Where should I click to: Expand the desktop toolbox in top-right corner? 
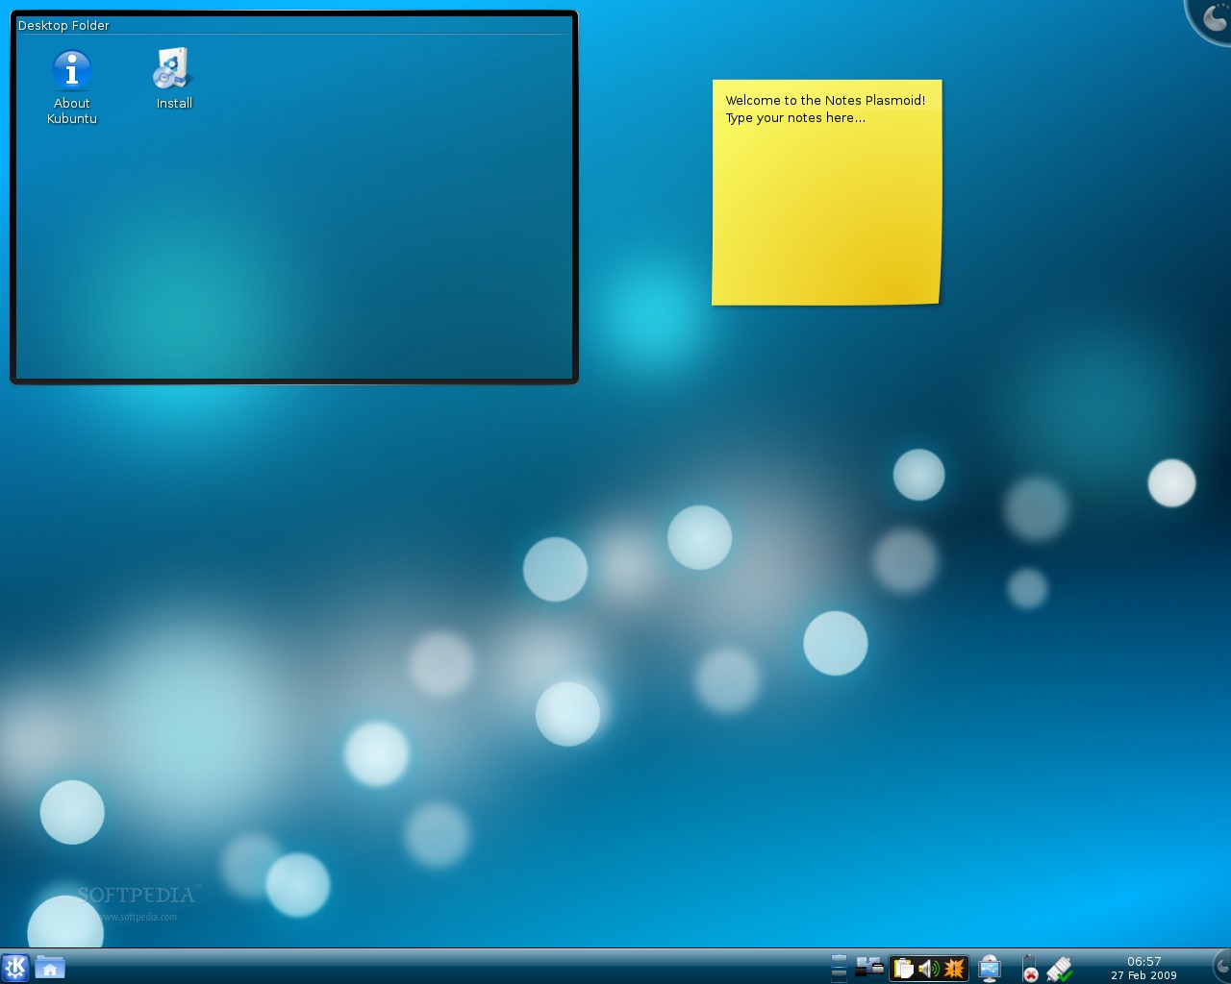pyautogui.click(x=1214, y=17)
